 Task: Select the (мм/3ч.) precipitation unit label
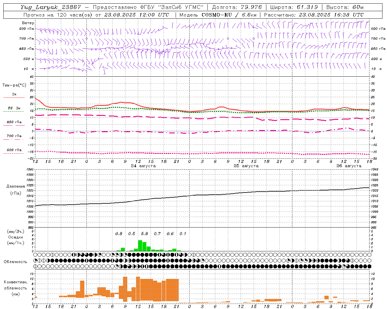[15, 231]
